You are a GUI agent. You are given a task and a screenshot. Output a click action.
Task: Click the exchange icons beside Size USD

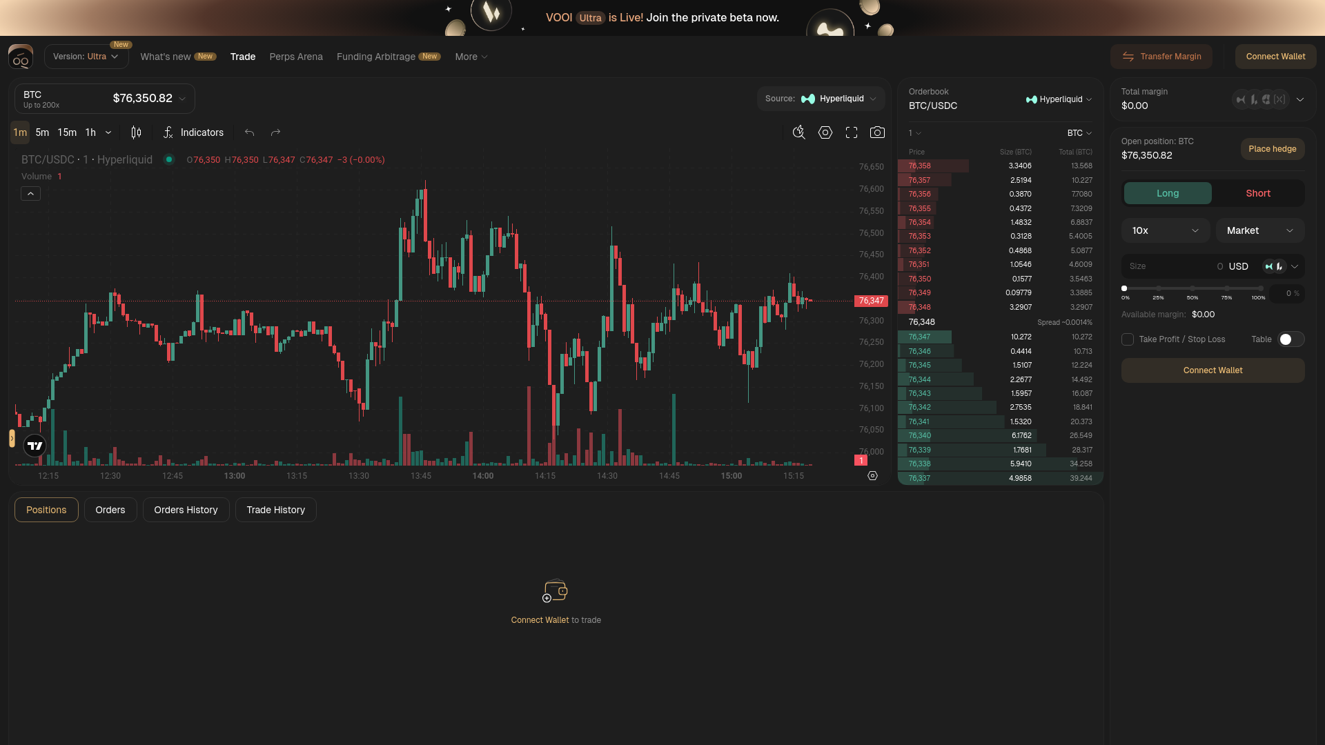pos(1274,266)
